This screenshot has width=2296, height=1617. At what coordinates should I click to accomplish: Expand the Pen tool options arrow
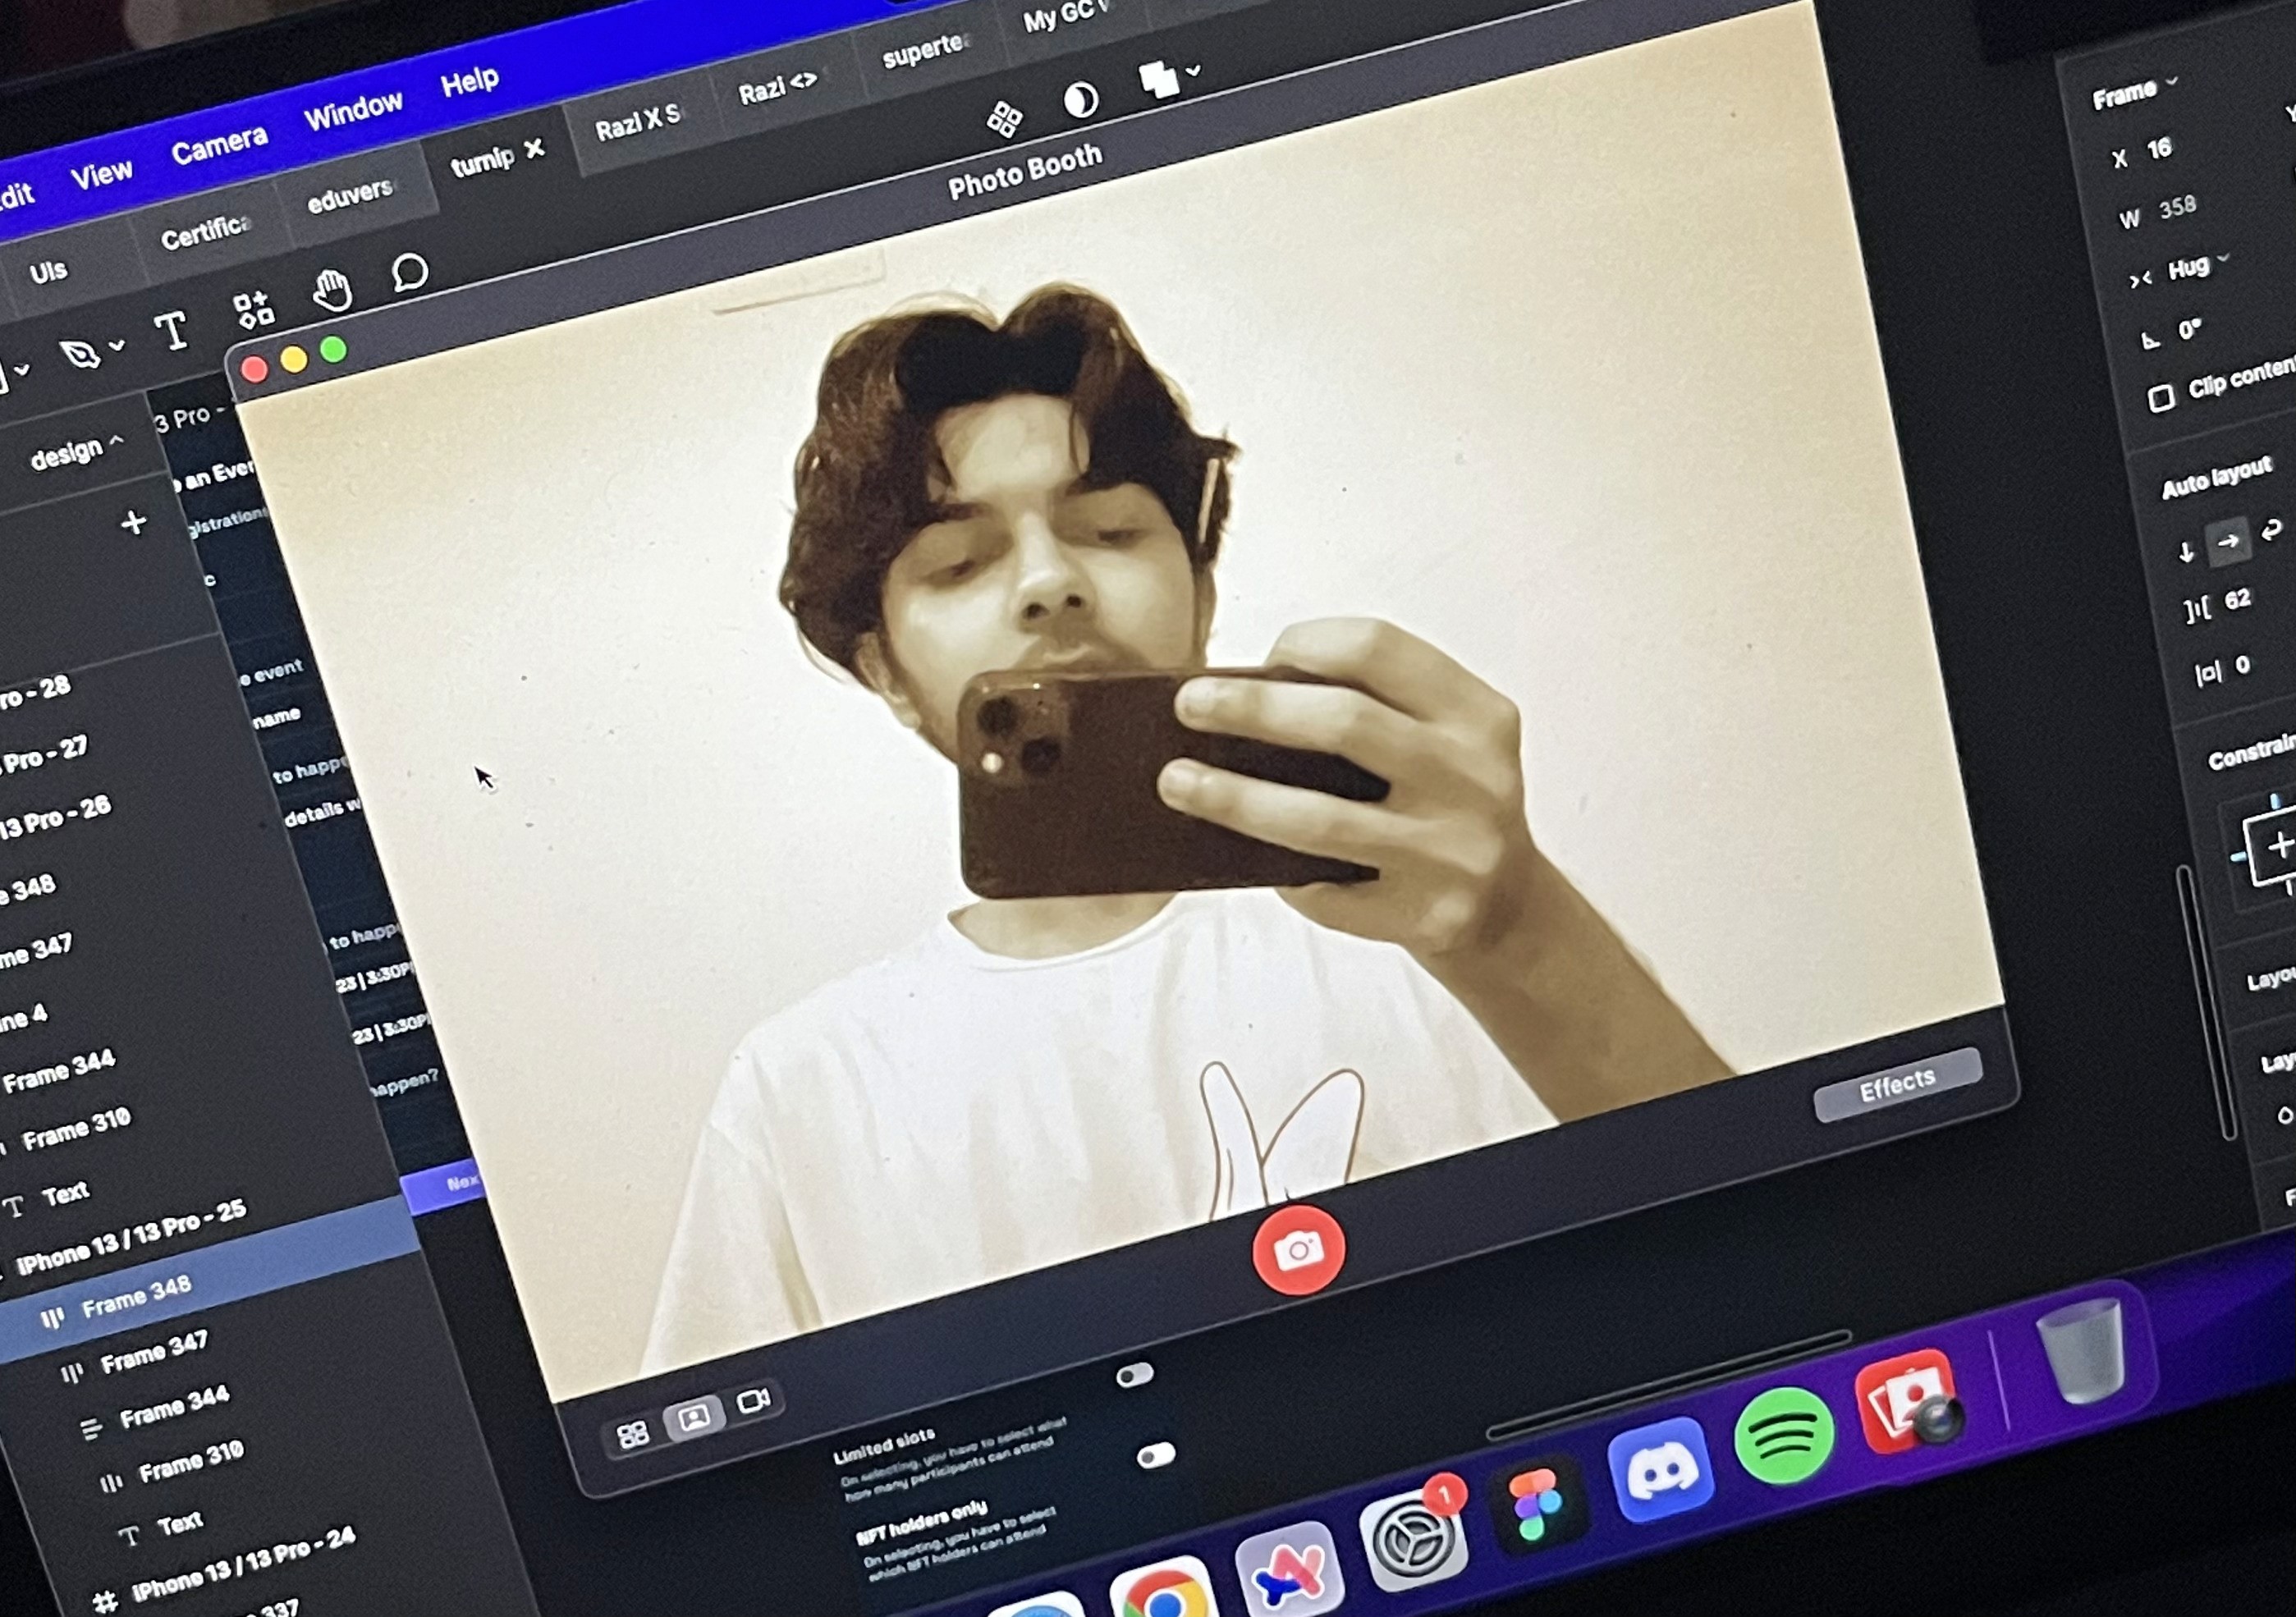pyautogui.click(x=117, y=345)
